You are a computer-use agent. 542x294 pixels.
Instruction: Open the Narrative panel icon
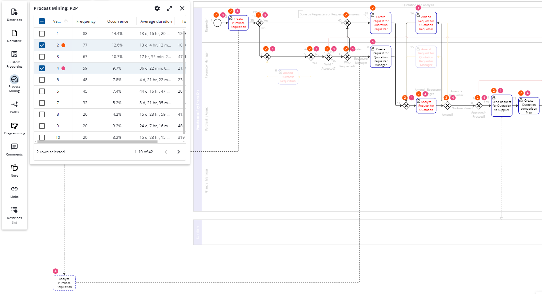(x=14, y=36)
